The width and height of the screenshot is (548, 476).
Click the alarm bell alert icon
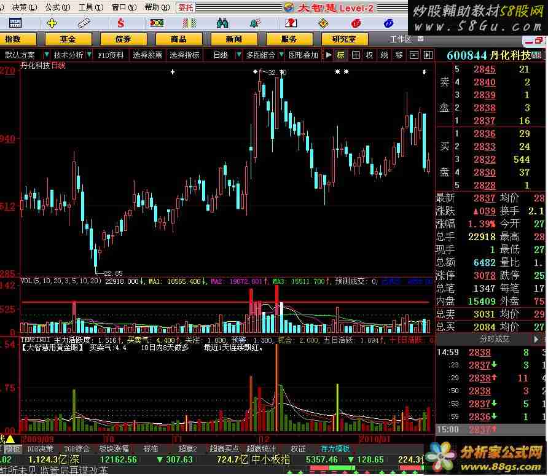click(x=255, y=23)
